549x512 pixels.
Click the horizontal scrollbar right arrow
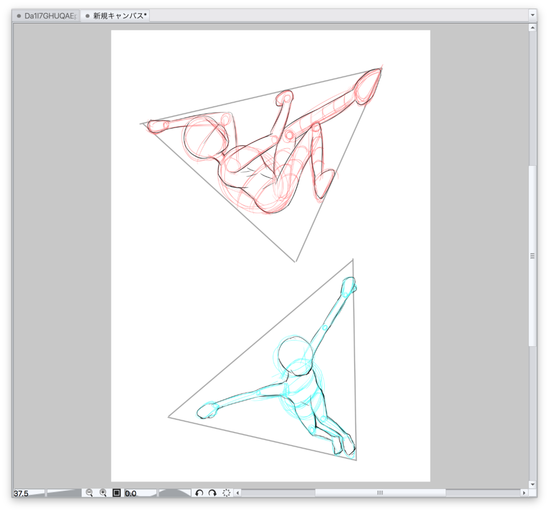point(524,493)
